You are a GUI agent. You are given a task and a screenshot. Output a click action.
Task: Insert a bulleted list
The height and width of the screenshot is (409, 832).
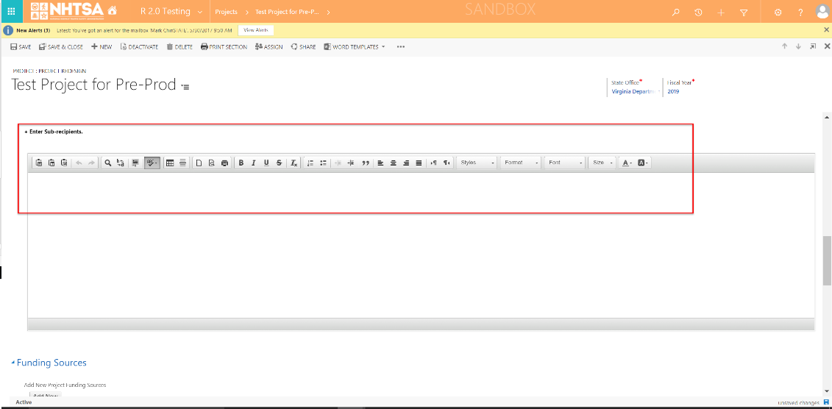point(323,163)
